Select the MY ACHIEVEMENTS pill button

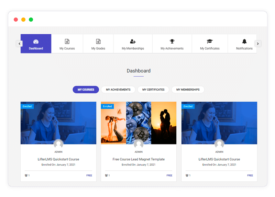[x=118, y=90]
